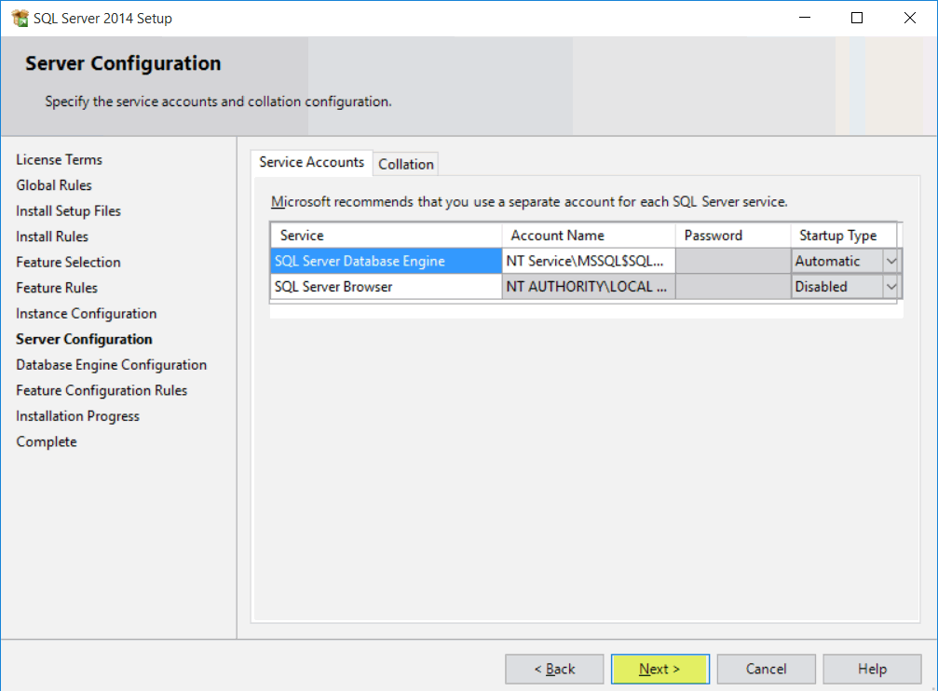Click the Password column header
The height and width of the screenshot is (691, 938).
tap(733, 235)
